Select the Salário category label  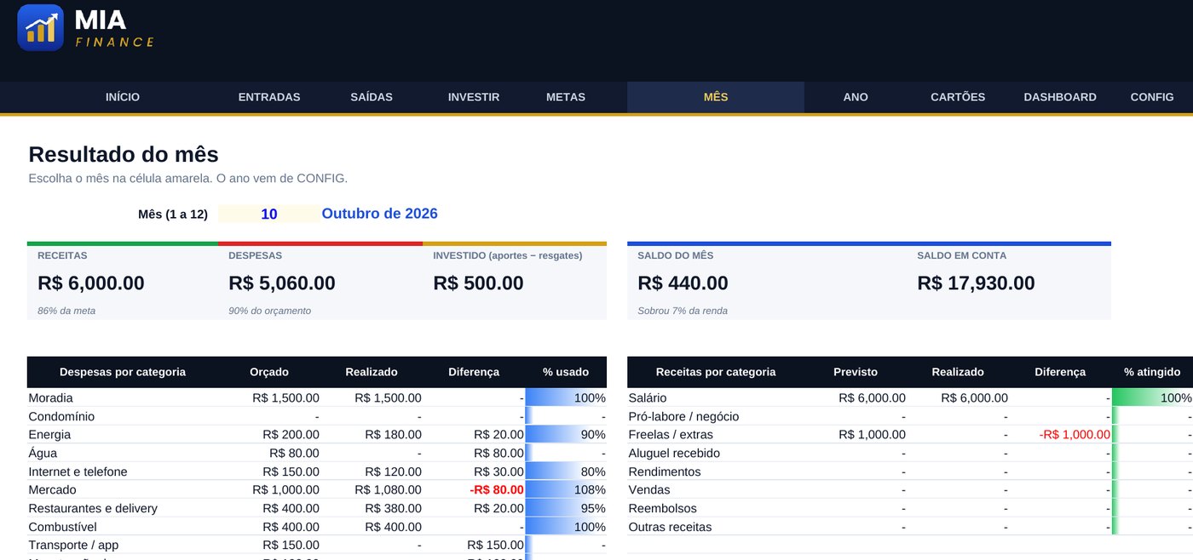point(648,397)
